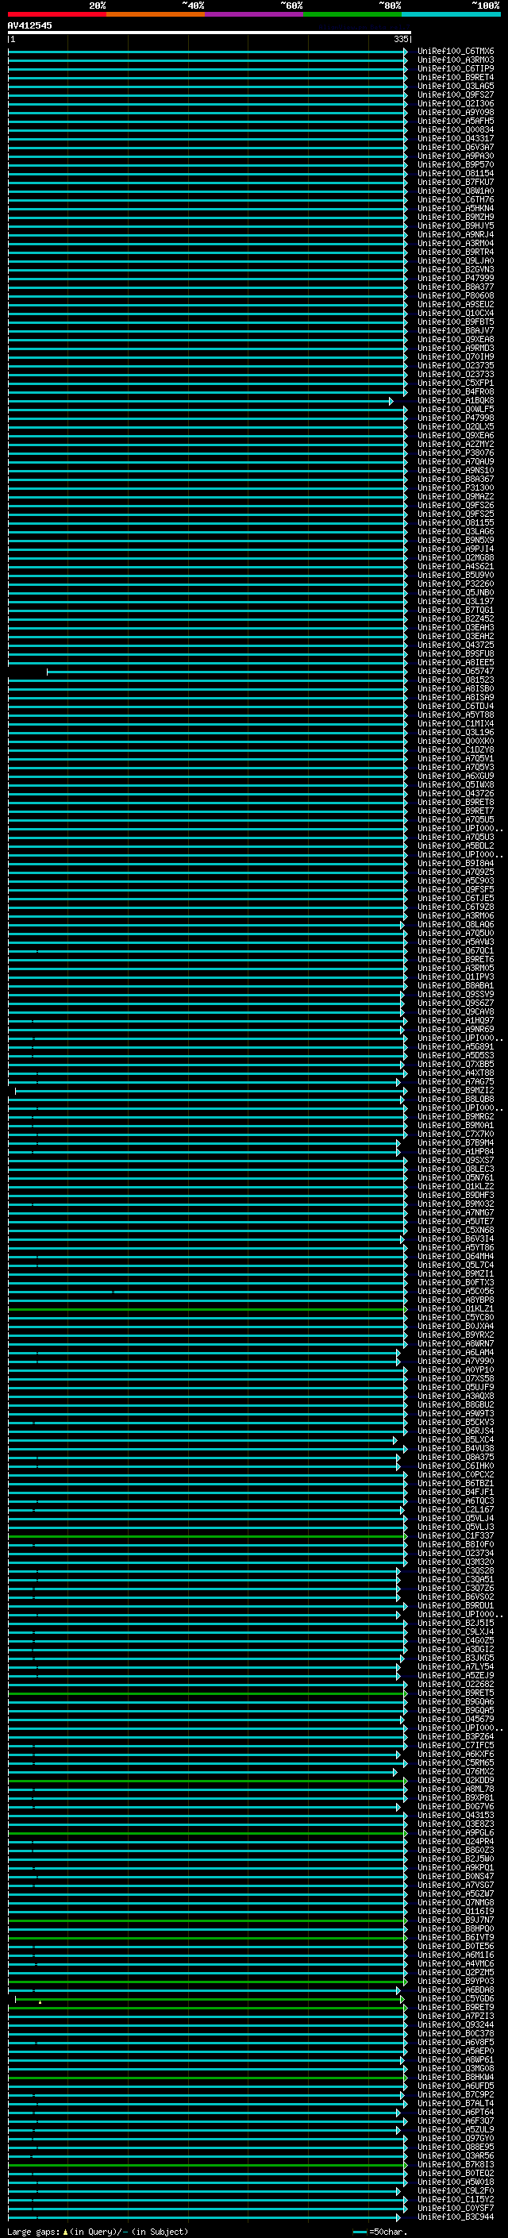508x2238 pixels.
Task: Open hit UniRef100_Q5N761
Action: [456, 1177]
